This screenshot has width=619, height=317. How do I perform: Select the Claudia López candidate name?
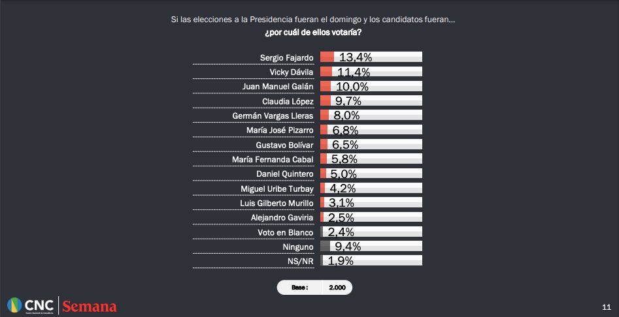coord(288,101)
